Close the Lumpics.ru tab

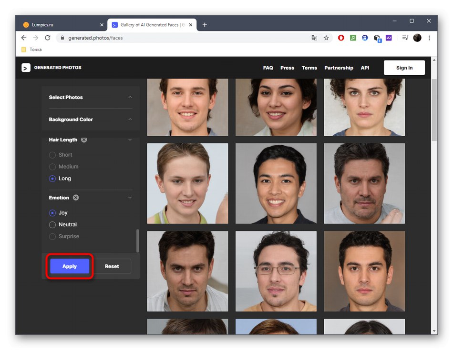102,25
